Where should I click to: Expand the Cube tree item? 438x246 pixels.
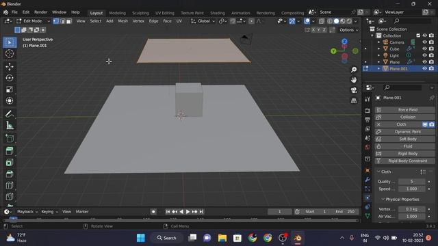pos(378,49)
